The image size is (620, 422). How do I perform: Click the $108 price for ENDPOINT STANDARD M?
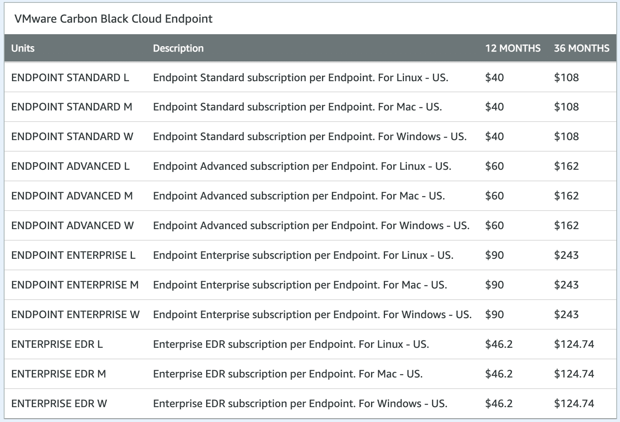[566, 107]
